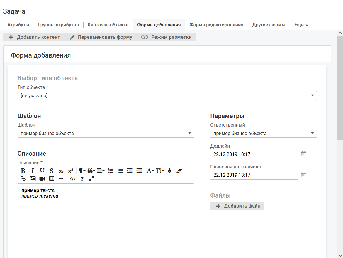Insert a video via camera icon
The image size is (343, 258).
(42, 178)
